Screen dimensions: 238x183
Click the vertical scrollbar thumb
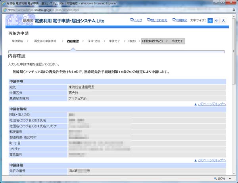(x=234, y=52)
